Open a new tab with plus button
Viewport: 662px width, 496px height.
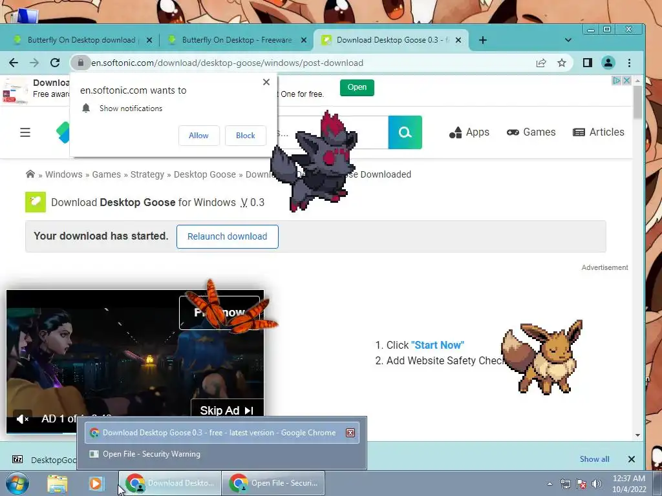click(483, 40)
